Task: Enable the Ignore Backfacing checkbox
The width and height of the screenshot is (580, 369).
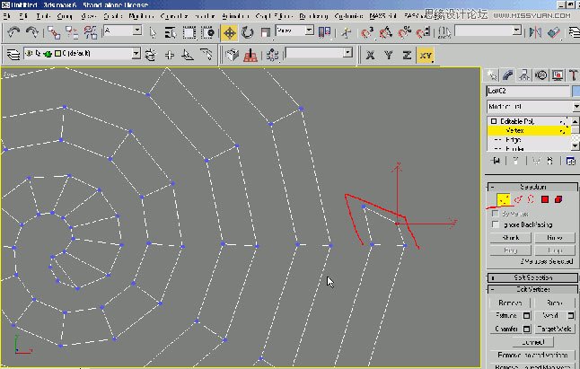Action: point(496,224)
